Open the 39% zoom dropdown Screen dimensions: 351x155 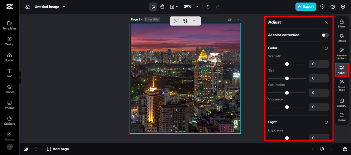[191, 7]
